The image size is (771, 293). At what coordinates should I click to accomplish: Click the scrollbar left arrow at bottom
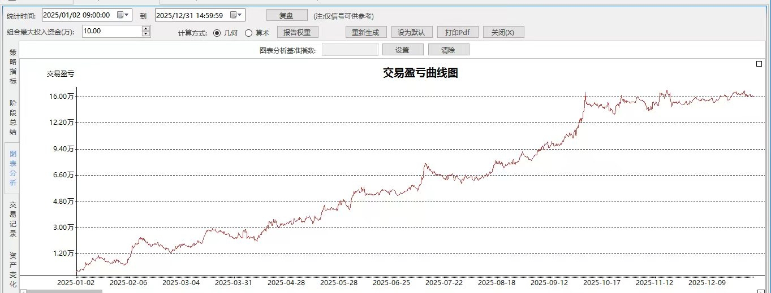(x=23, y=291)
